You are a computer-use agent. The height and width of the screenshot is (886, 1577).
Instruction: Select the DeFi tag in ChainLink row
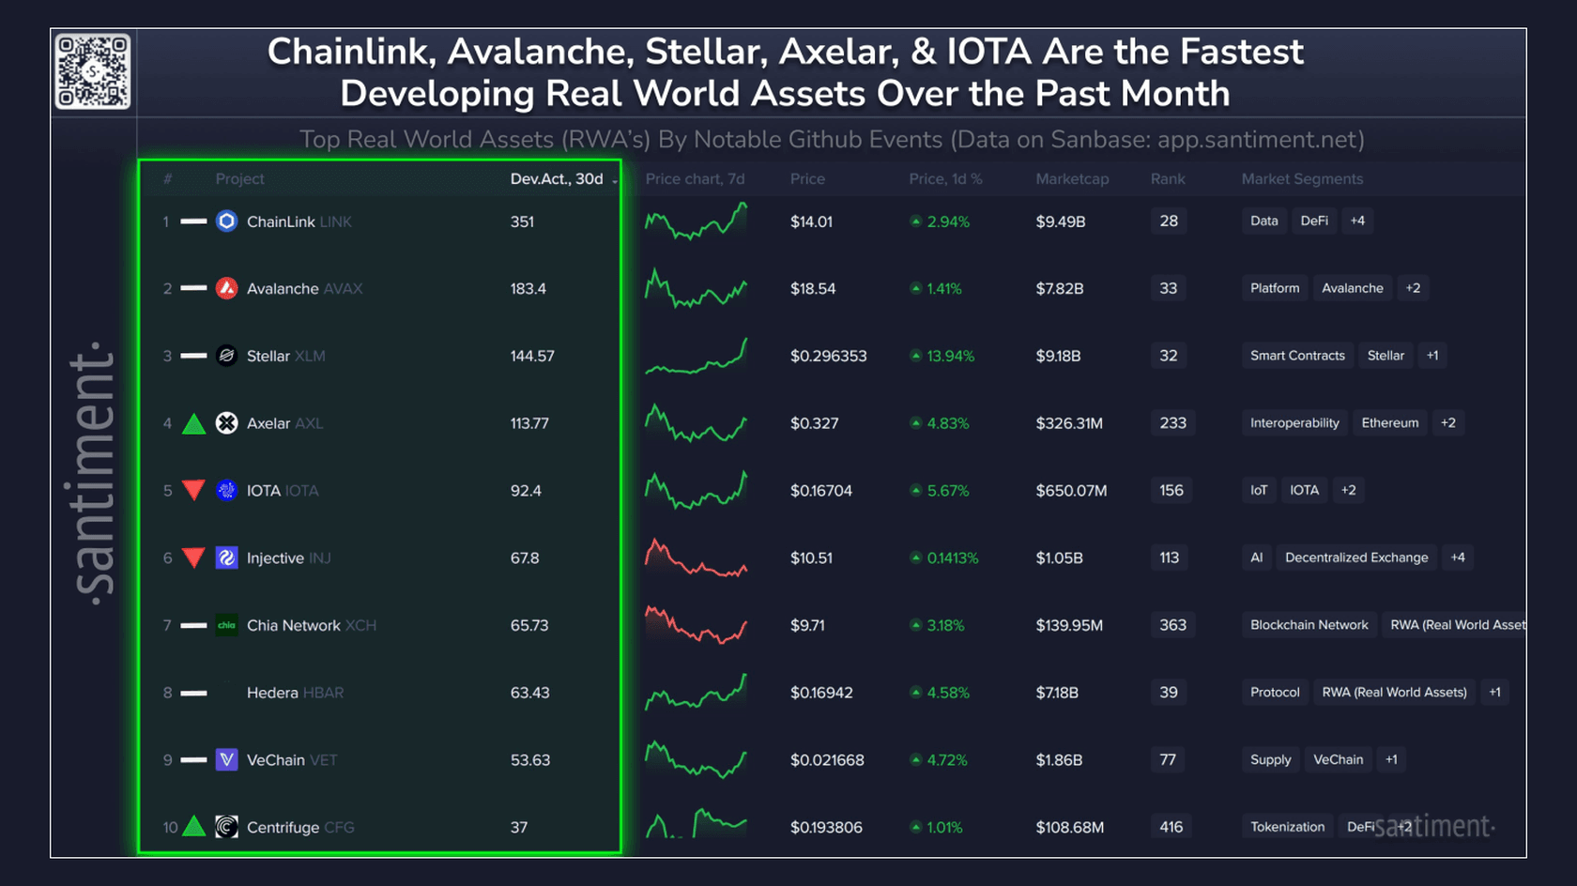pos(1314,221)
